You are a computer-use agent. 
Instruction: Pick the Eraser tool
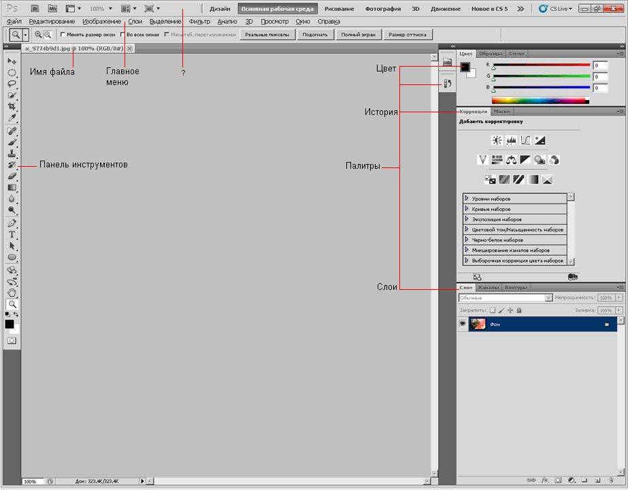pyautogui.click(x=12, y=176)
